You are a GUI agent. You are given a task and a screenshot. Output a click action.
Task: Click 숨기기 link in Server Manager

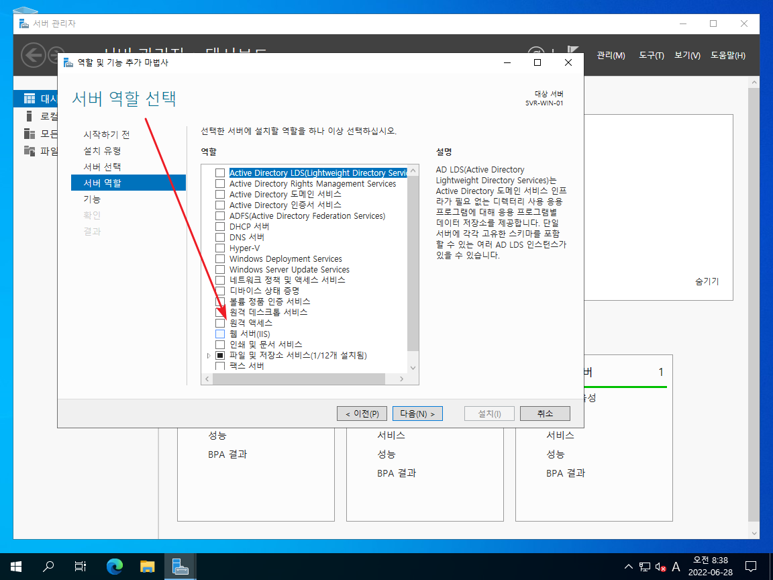[707, 281]
